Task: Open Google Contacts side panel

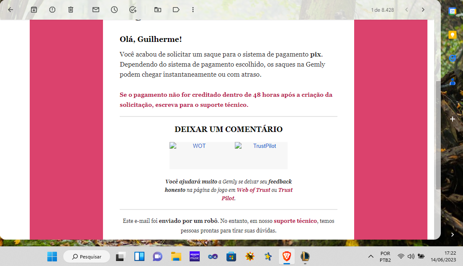Action: click(452, 82)
